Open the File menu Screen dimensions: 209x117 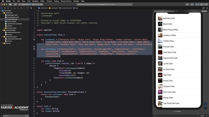click(x=14, y=1)
